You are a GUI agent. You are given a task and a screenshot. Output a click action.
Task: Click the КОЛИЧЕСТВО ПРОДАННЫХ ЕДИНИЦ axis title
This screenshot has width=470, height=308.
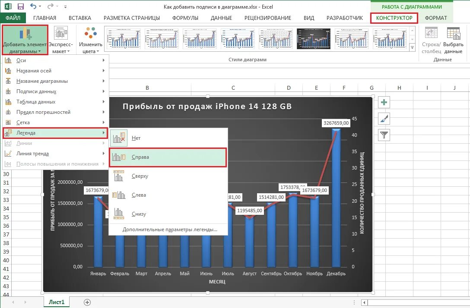tap(362, 193)
